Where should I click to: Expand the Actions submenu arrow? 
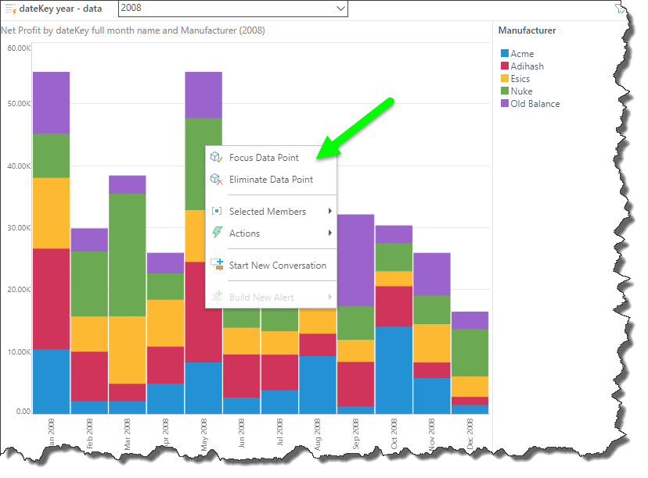pyautogui.click(x=330, y=234)
